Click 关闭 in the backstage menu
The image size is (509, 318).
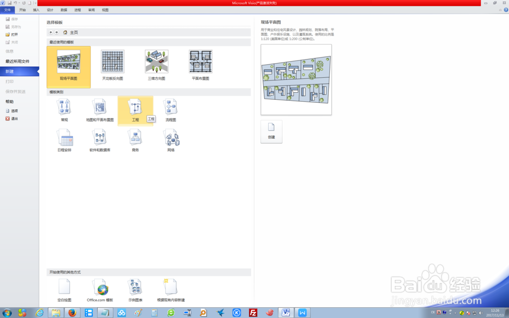click(x=12, y=42)
